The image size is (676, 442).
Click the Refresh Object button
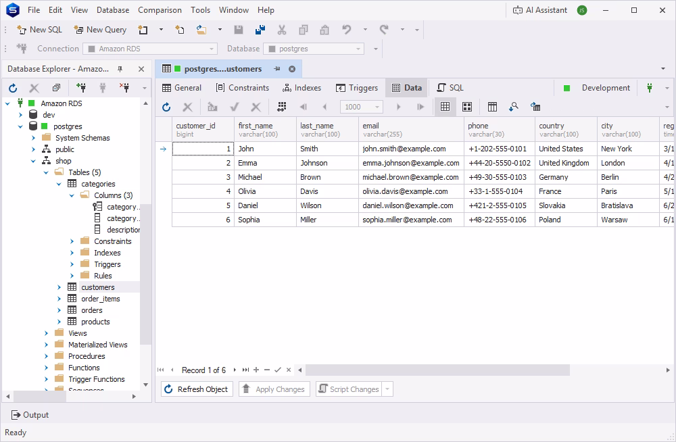click(197, 389)
